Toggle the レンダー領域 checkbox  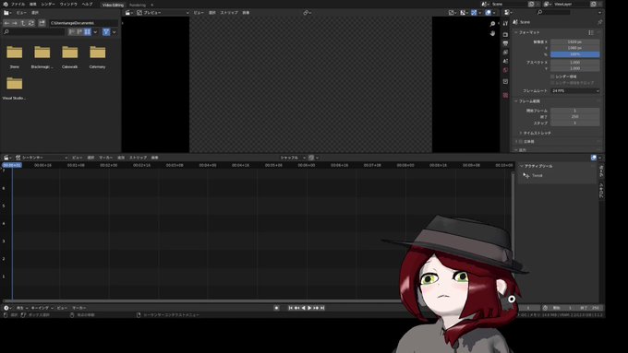[552, 76]
